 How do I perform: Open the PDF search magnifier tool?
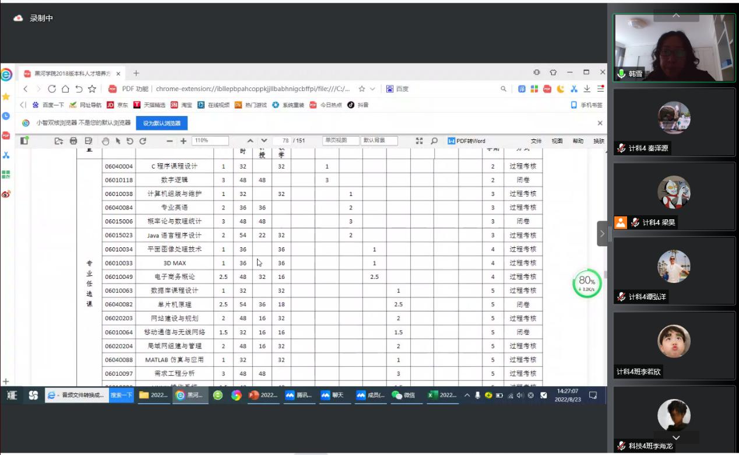point(434,141)
